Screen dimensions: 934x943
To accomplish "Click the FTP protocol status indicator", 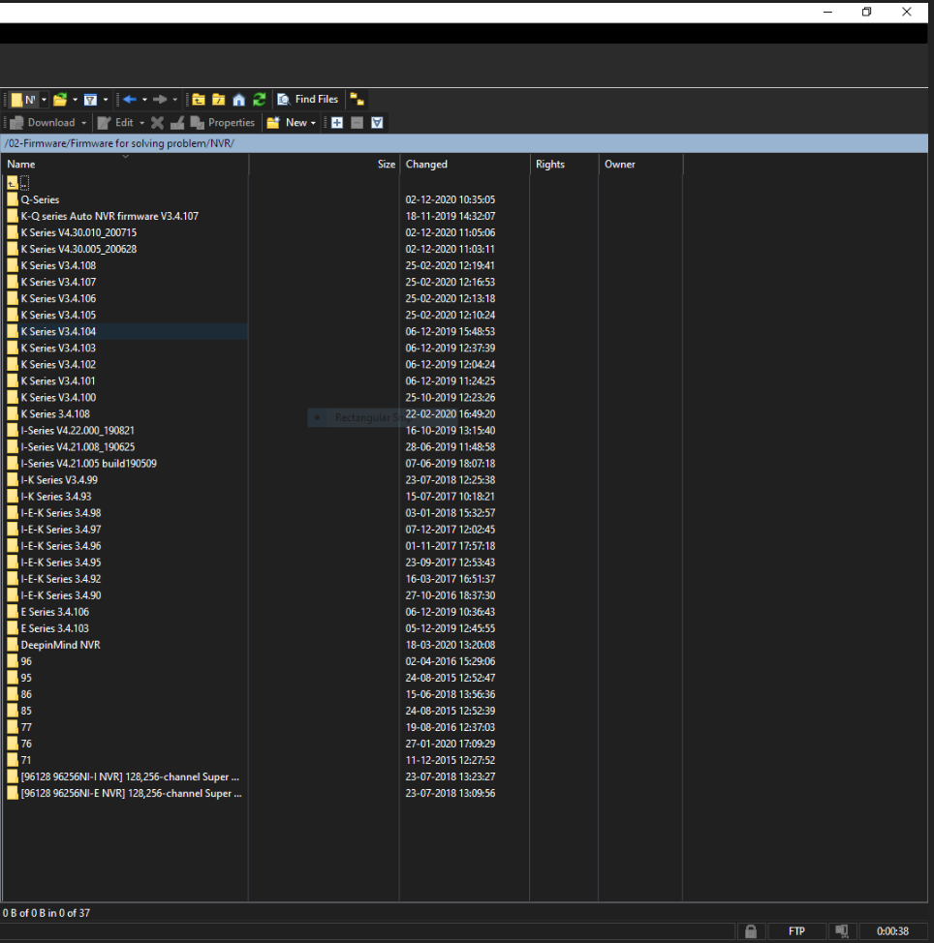I will pos(796,931).
